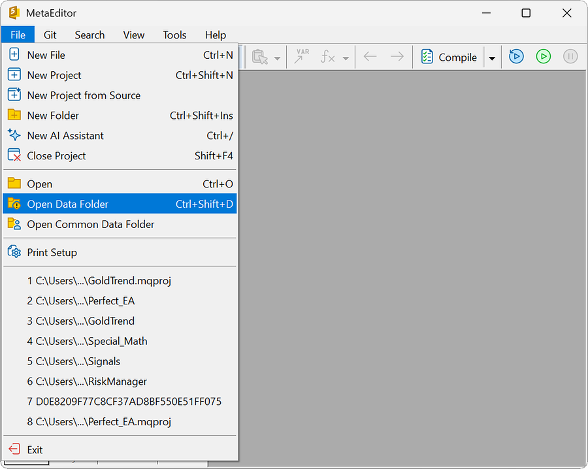Screen dimensions: 588x469
Task: Open dropdown arrow beside clipboard cursor icon
Action: (277, 59)
